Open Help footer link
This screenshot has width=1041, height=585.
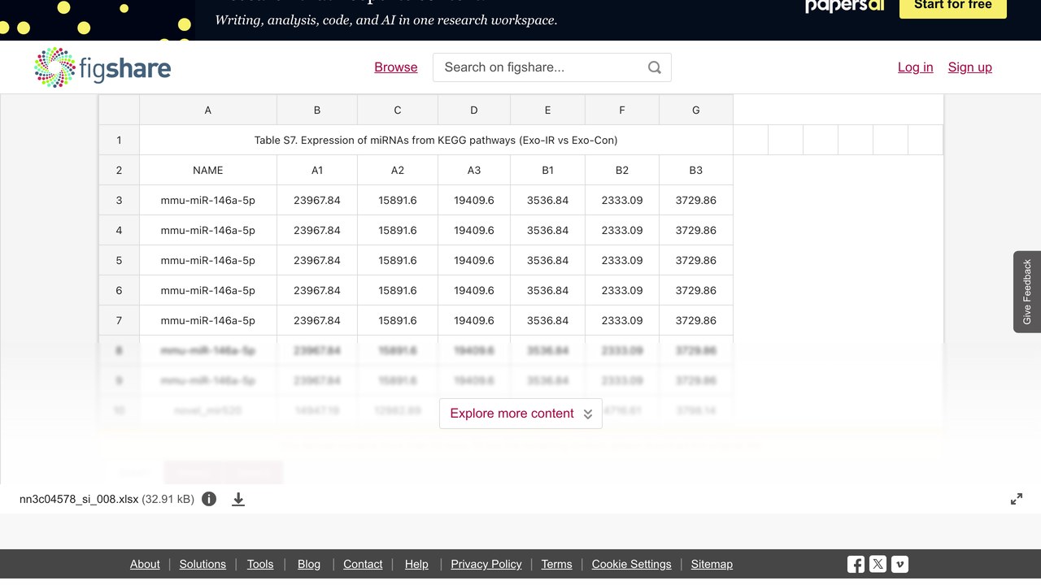(x=416, y=564)
